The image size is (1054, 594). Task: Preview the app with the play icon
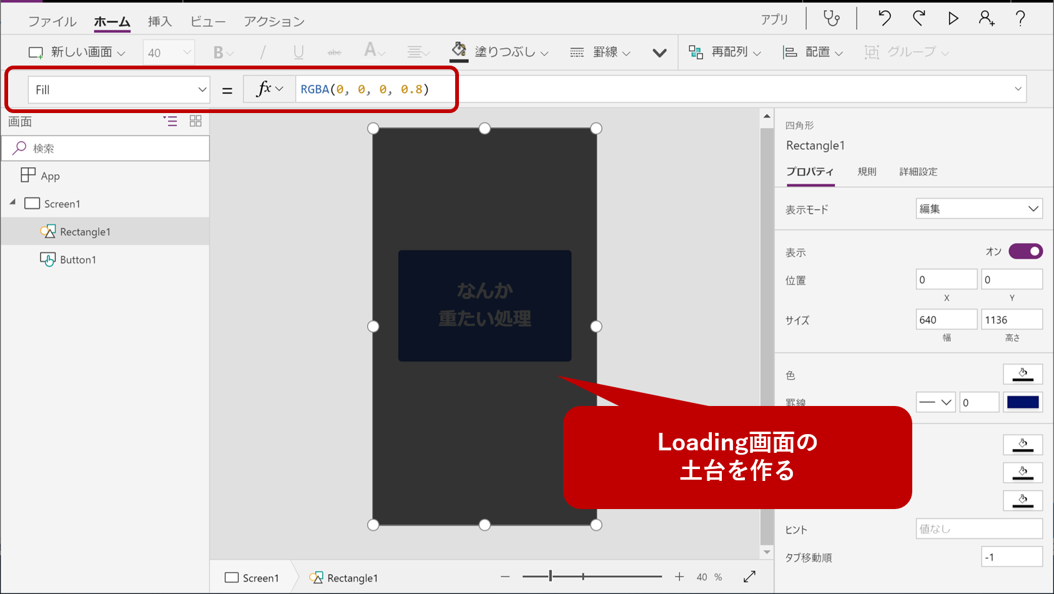tap(953, 18)
